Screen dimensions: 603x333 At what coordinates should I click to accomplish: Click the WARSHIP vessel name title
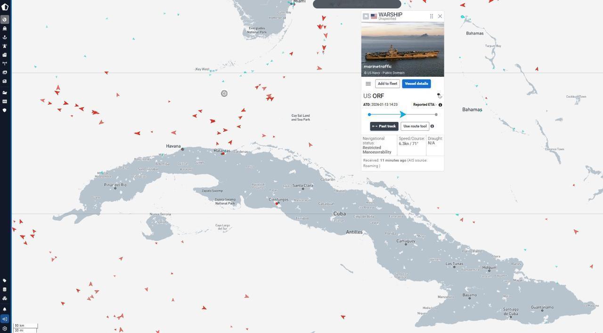tap(391, 15)
